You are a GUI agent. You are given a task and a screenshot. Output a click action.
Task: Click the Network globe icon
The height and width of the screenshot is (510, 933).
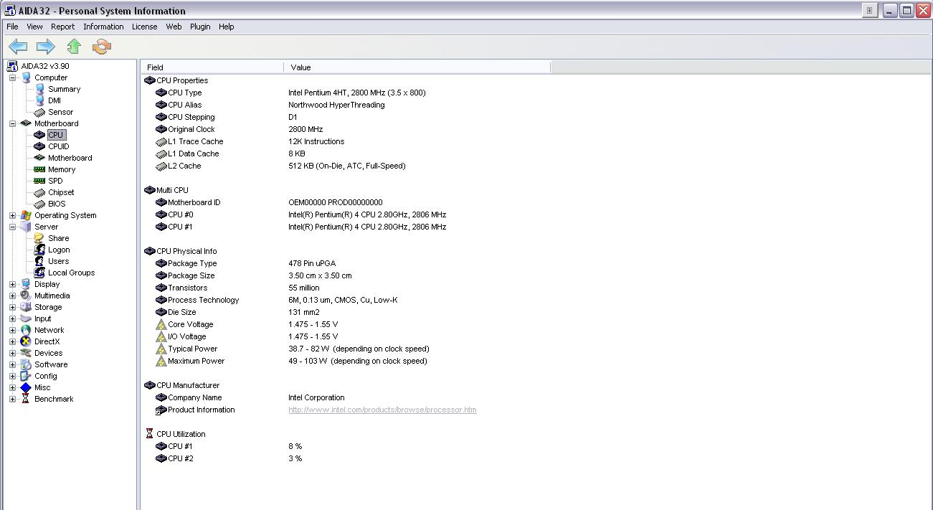[26, 330]
